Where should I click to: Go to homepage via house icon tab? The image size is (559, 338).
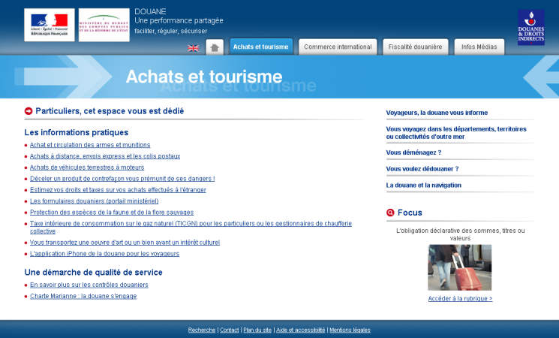tap(215, 47)
